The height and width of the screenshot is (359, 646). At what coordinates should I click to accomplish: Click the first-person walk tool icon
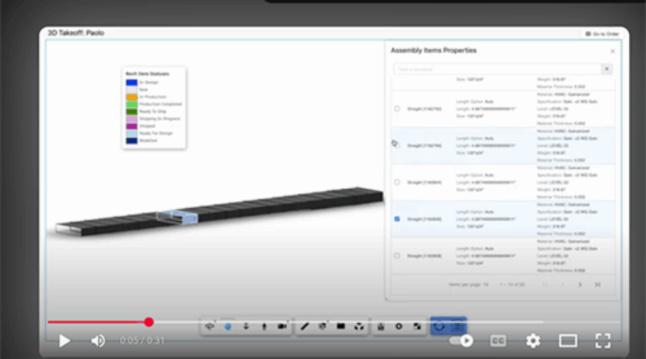click(x=264, y=326)
